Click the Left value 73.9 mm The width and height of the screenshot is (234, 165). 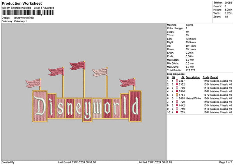pyautogui.click(x=191, y=39)
